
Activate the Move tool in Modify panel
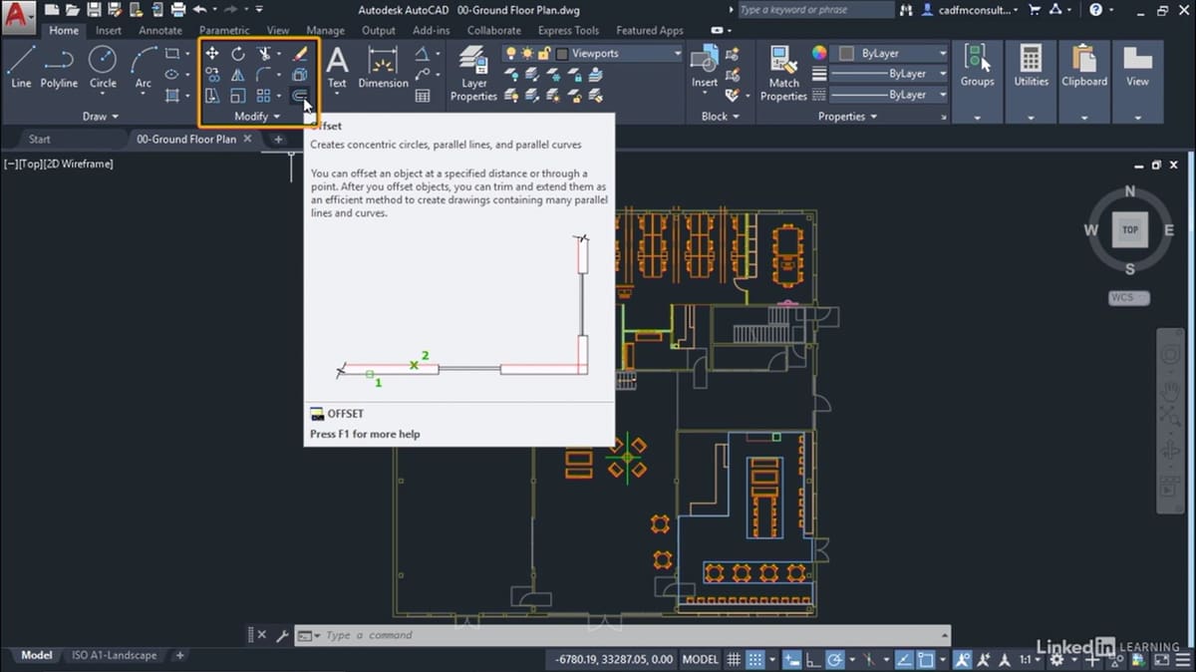point(212,53)
